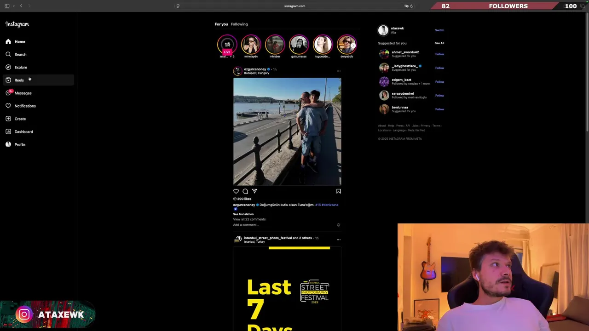Open ataxewk profile avatar in the right panel
This screenshot has height=331, width=589.
[383, 30]
